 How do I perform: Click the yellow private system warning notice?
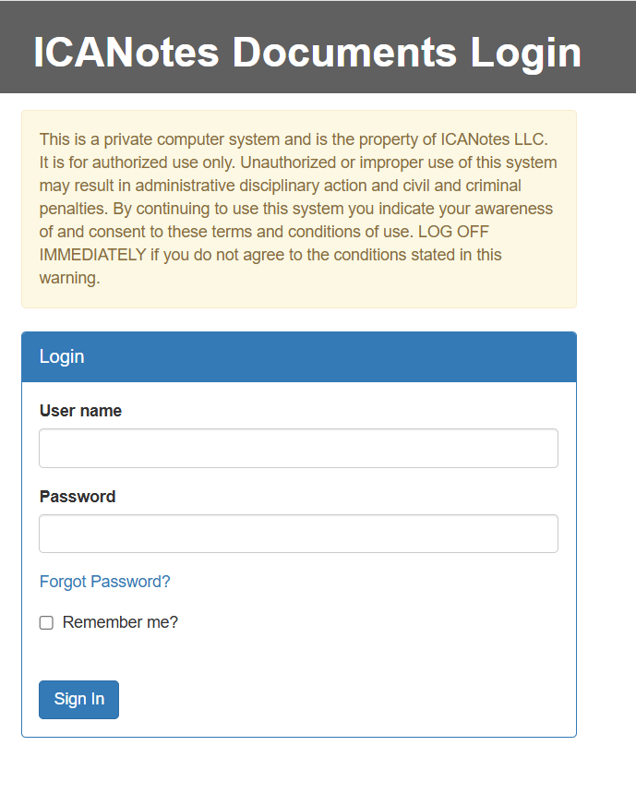298,209
